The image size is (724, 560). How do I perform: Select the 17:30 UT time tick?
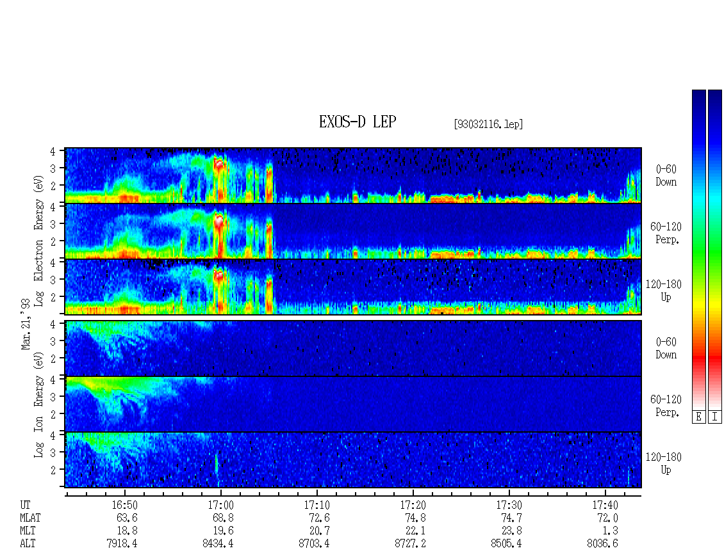pyautogui.click(x=509, y=505)
